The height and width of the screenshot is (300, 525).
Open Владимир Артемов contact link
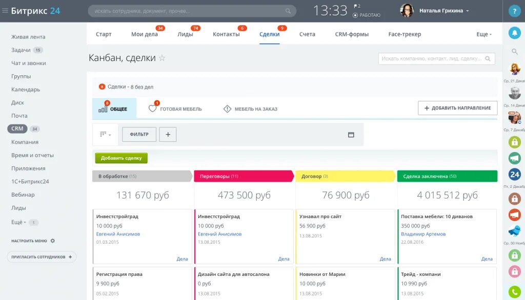(x=423, y=234)
